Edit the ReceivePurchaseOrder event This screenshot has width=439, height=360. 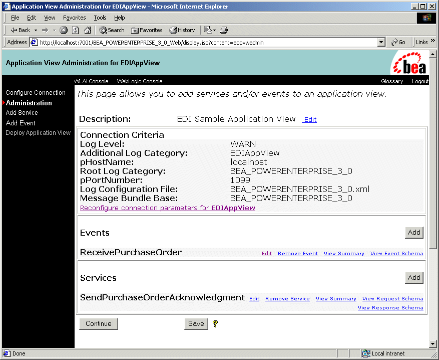point(267,254)
